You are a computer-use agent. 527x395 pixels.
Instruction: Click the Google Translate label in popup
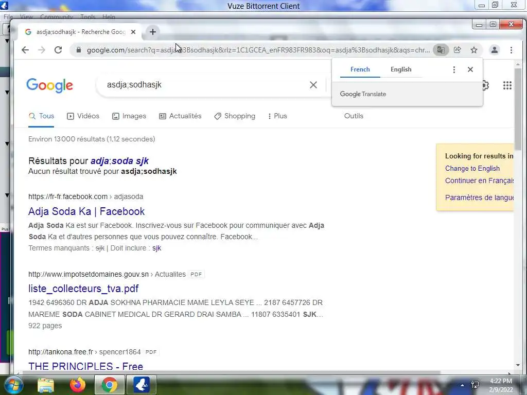363,94
